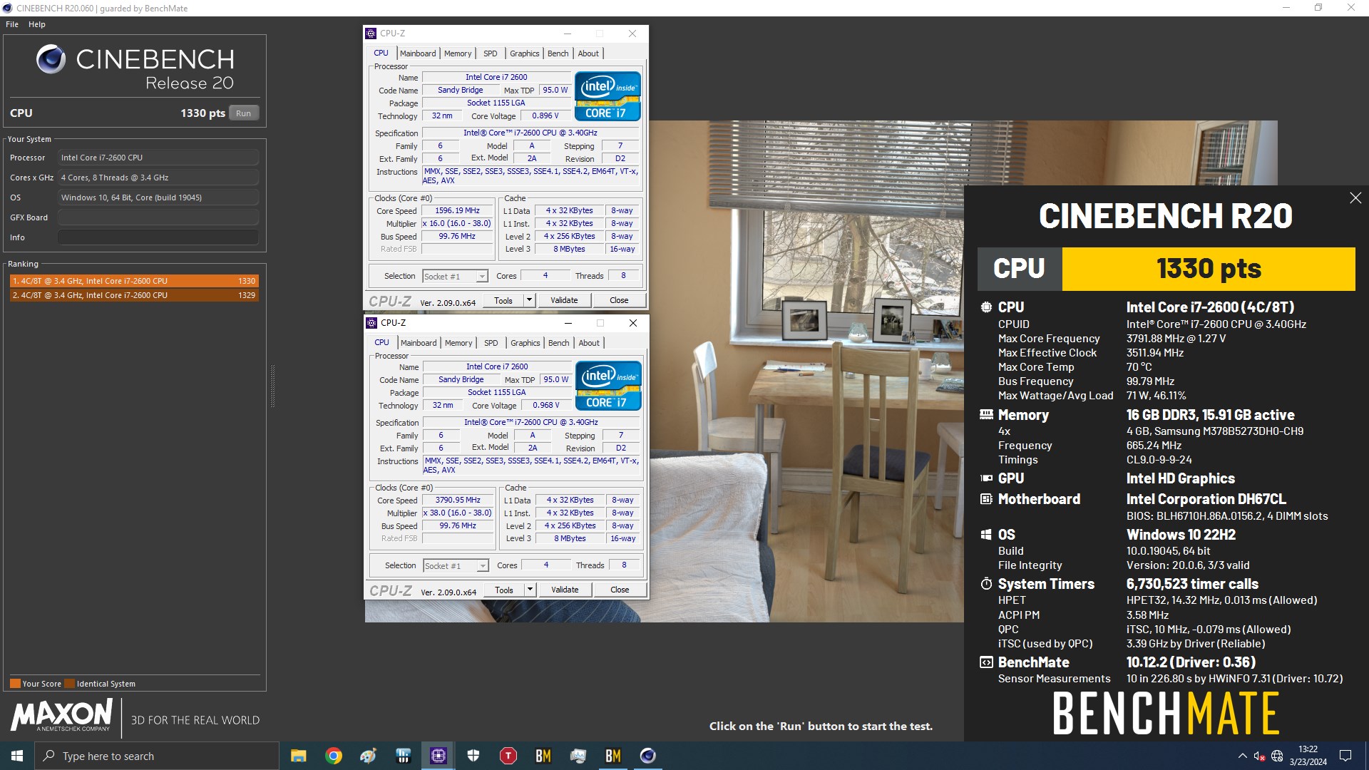This screenshot has height=770, width=1369.
Task: Expand Tools dropdown arrow in lower CPU-Z window
Action: (530, 590)
